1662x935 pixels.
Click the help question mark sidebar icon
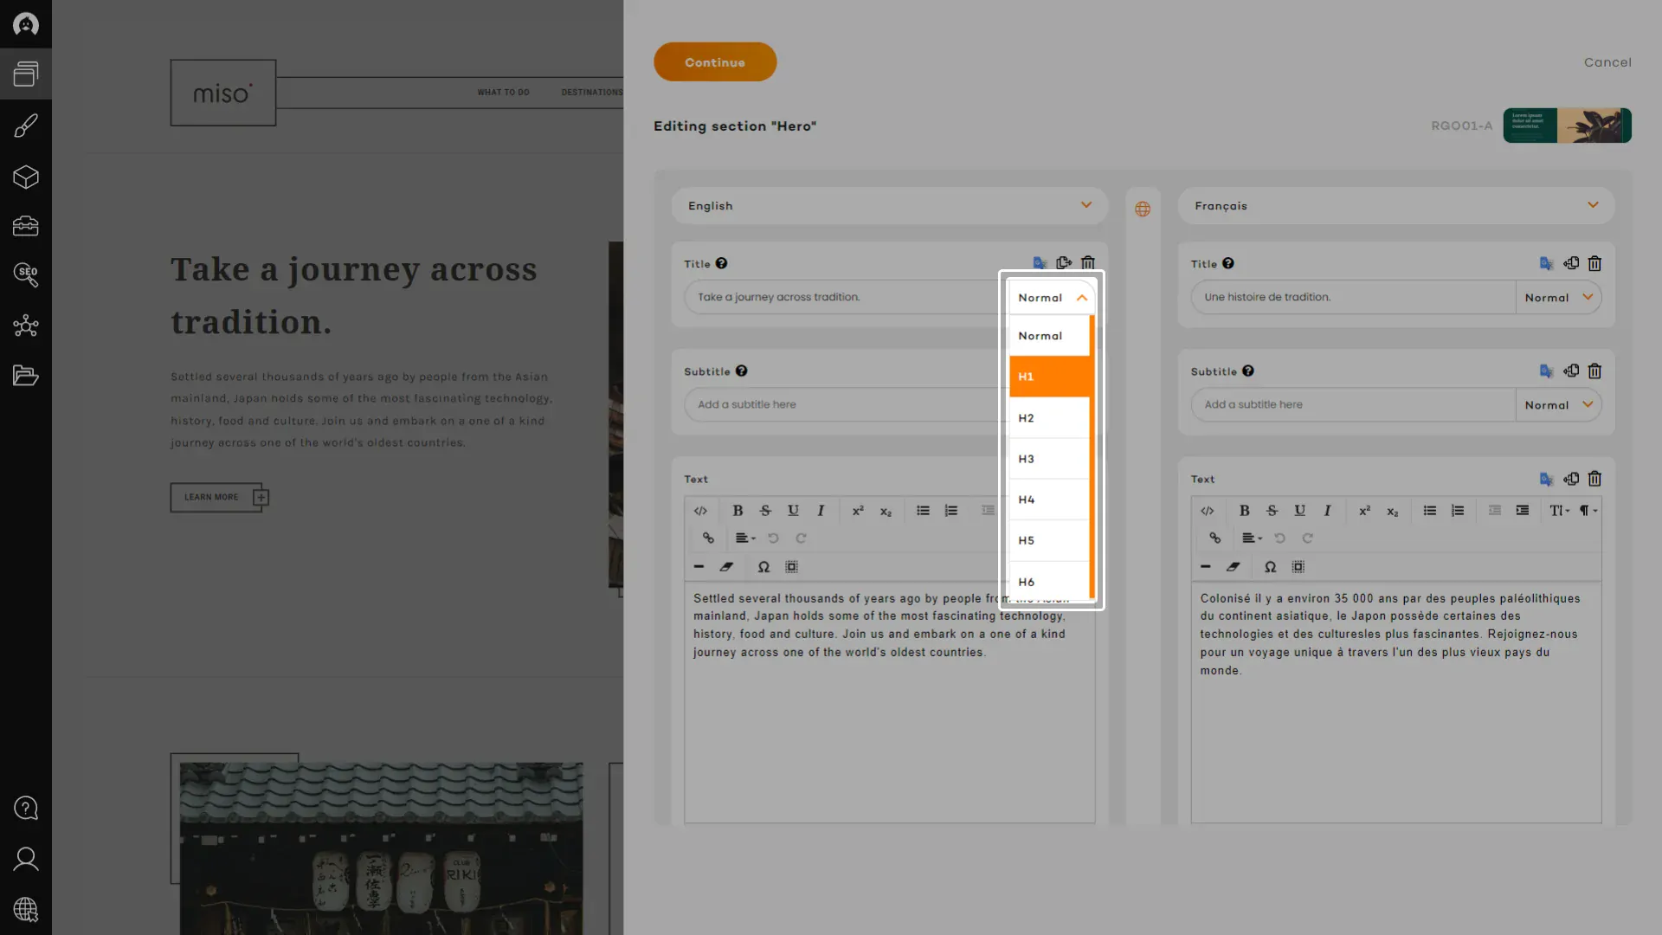tap(26, 808)
